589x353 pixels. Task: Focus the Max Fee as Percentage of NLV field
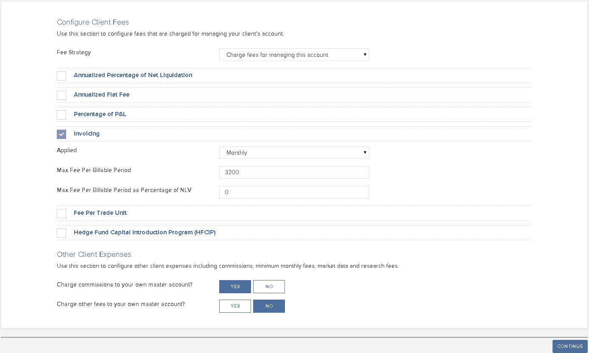tap(294, 192)
